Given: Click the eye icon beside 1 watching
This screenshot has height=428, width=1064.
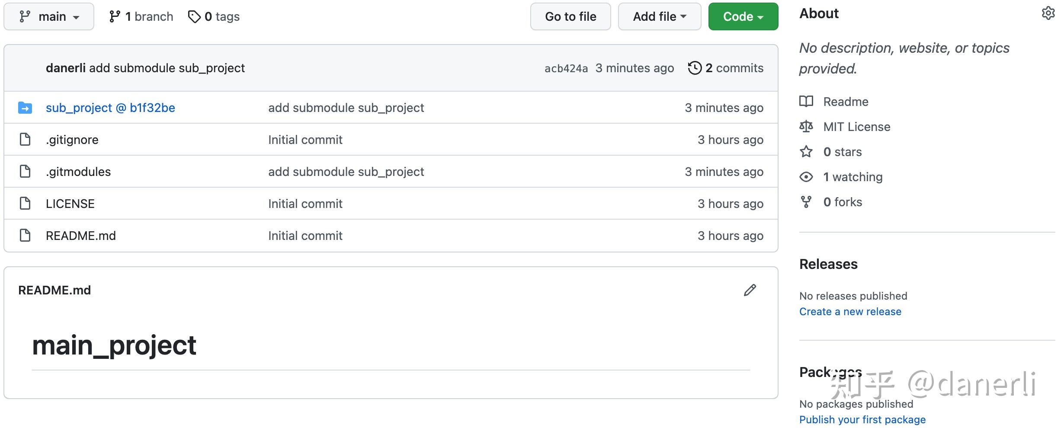Looking at the screenshot, I should coord(806,177).
